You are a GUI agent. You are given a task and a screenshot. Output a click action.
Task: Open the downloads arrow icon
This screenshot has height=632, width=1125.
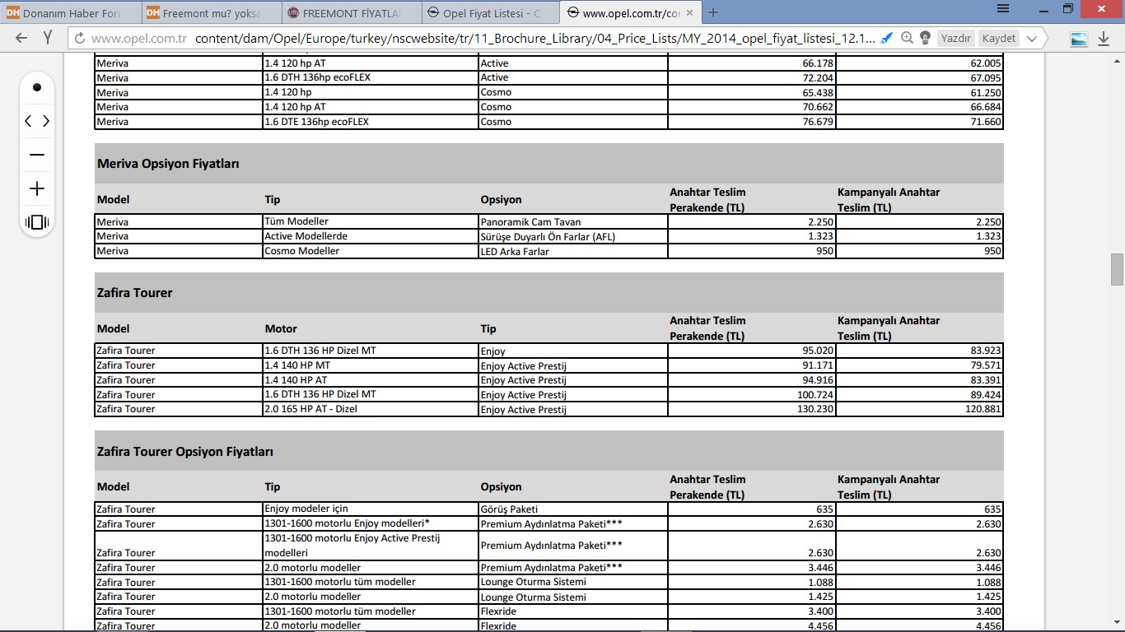[1104, 39]
